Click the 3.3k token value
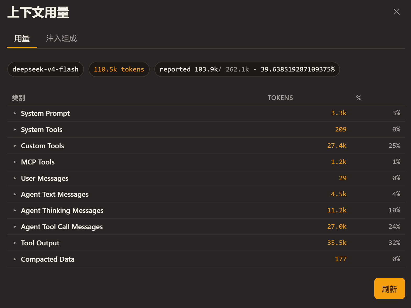The width and height of the screenshot is (411, 308). 339,113
